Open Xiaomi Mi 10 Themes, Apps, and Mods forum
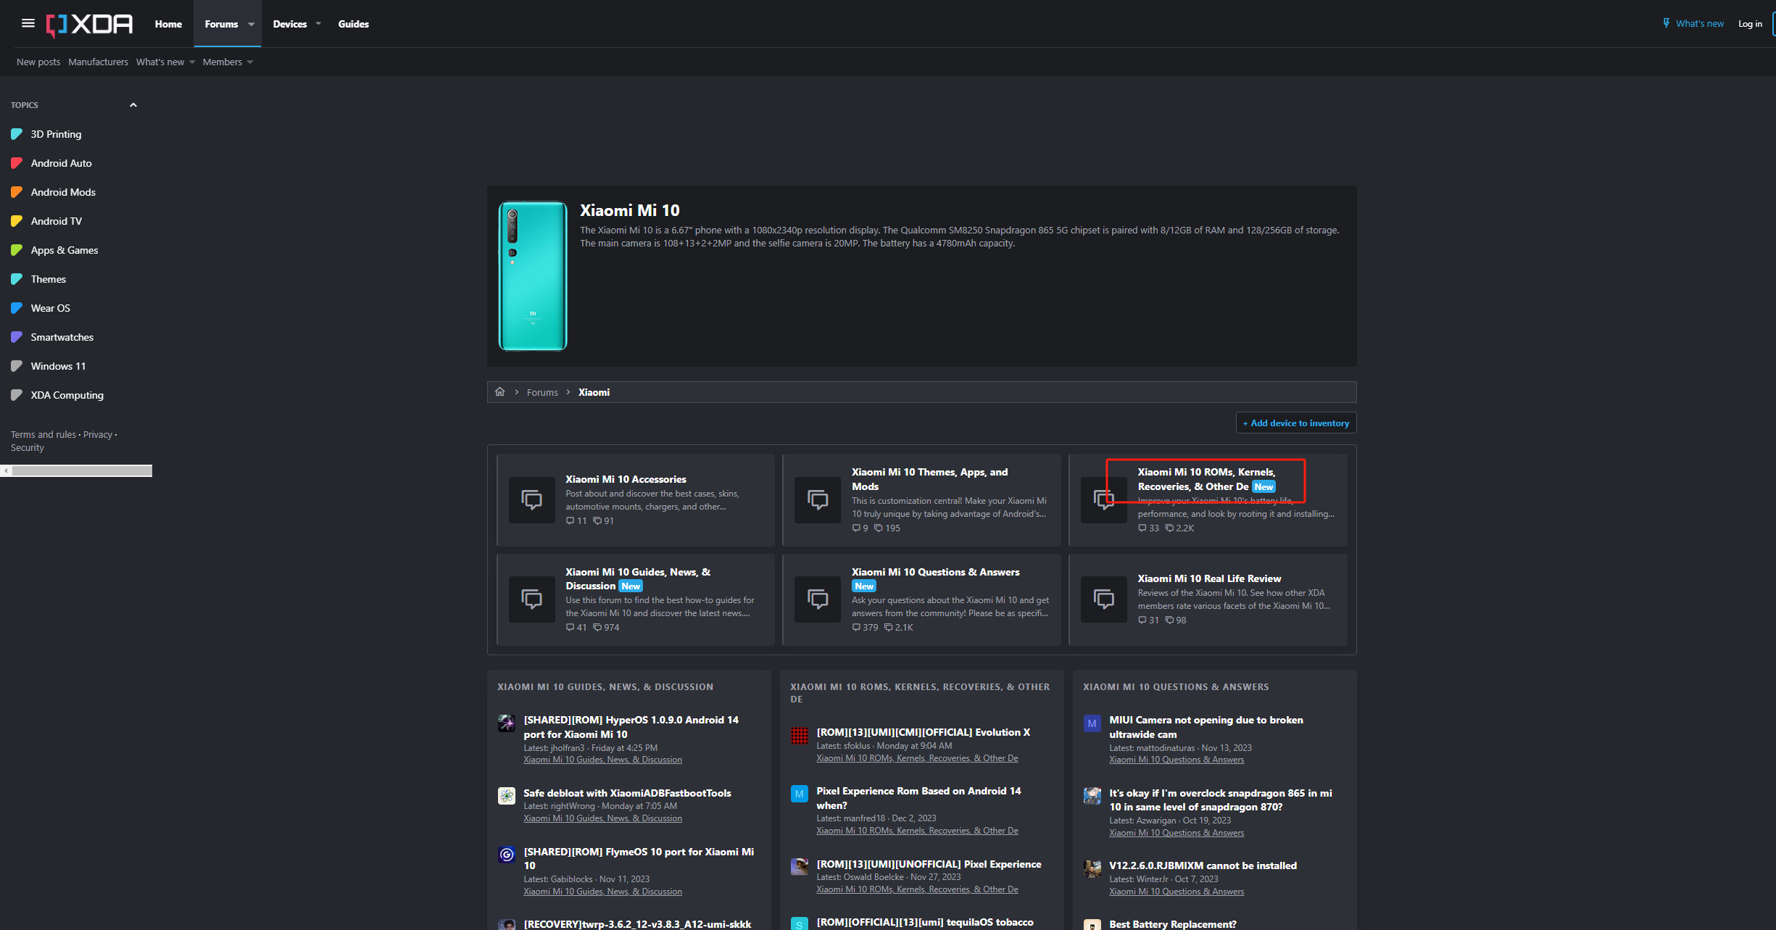 point(929,479)
